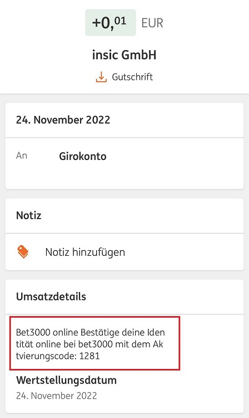Add a note via Notiz hinzufügen
This screenshot has width=249, height=418.
[85, 252]
